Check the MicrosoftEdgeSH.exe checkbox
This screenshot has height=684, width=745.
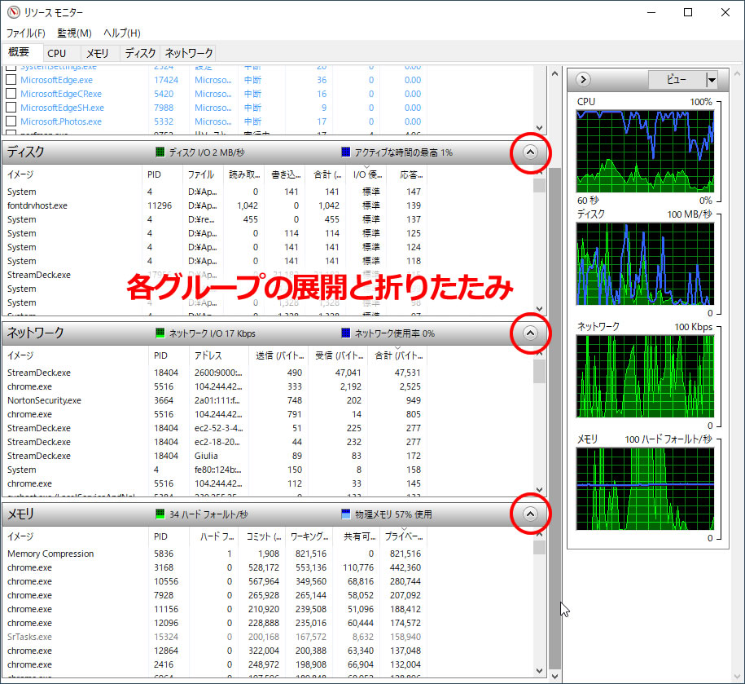11,108
